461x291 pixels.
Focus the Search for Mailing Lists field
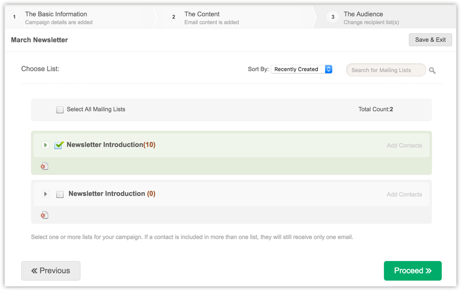click(x=385, y=70)
